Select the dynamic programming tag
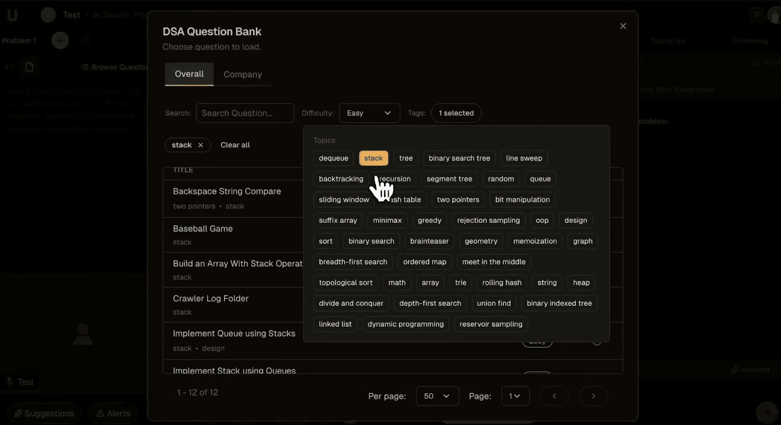The width and height of the screenshot is (781, 425). (406, 324)
